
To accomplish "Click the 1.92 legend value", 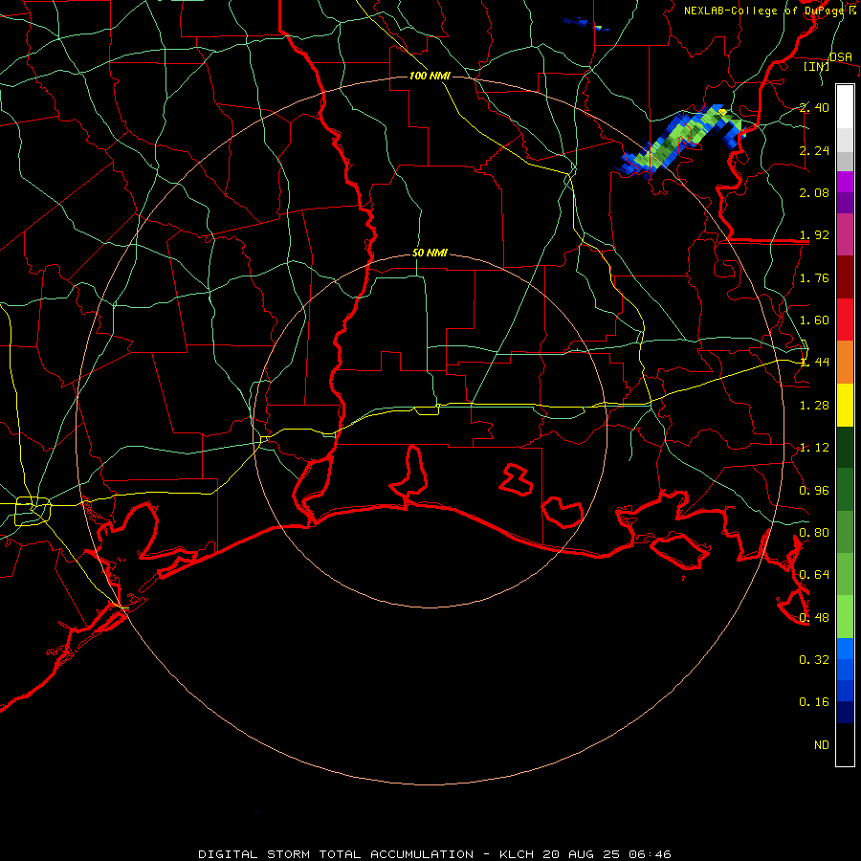I will (x=814, y=235).
